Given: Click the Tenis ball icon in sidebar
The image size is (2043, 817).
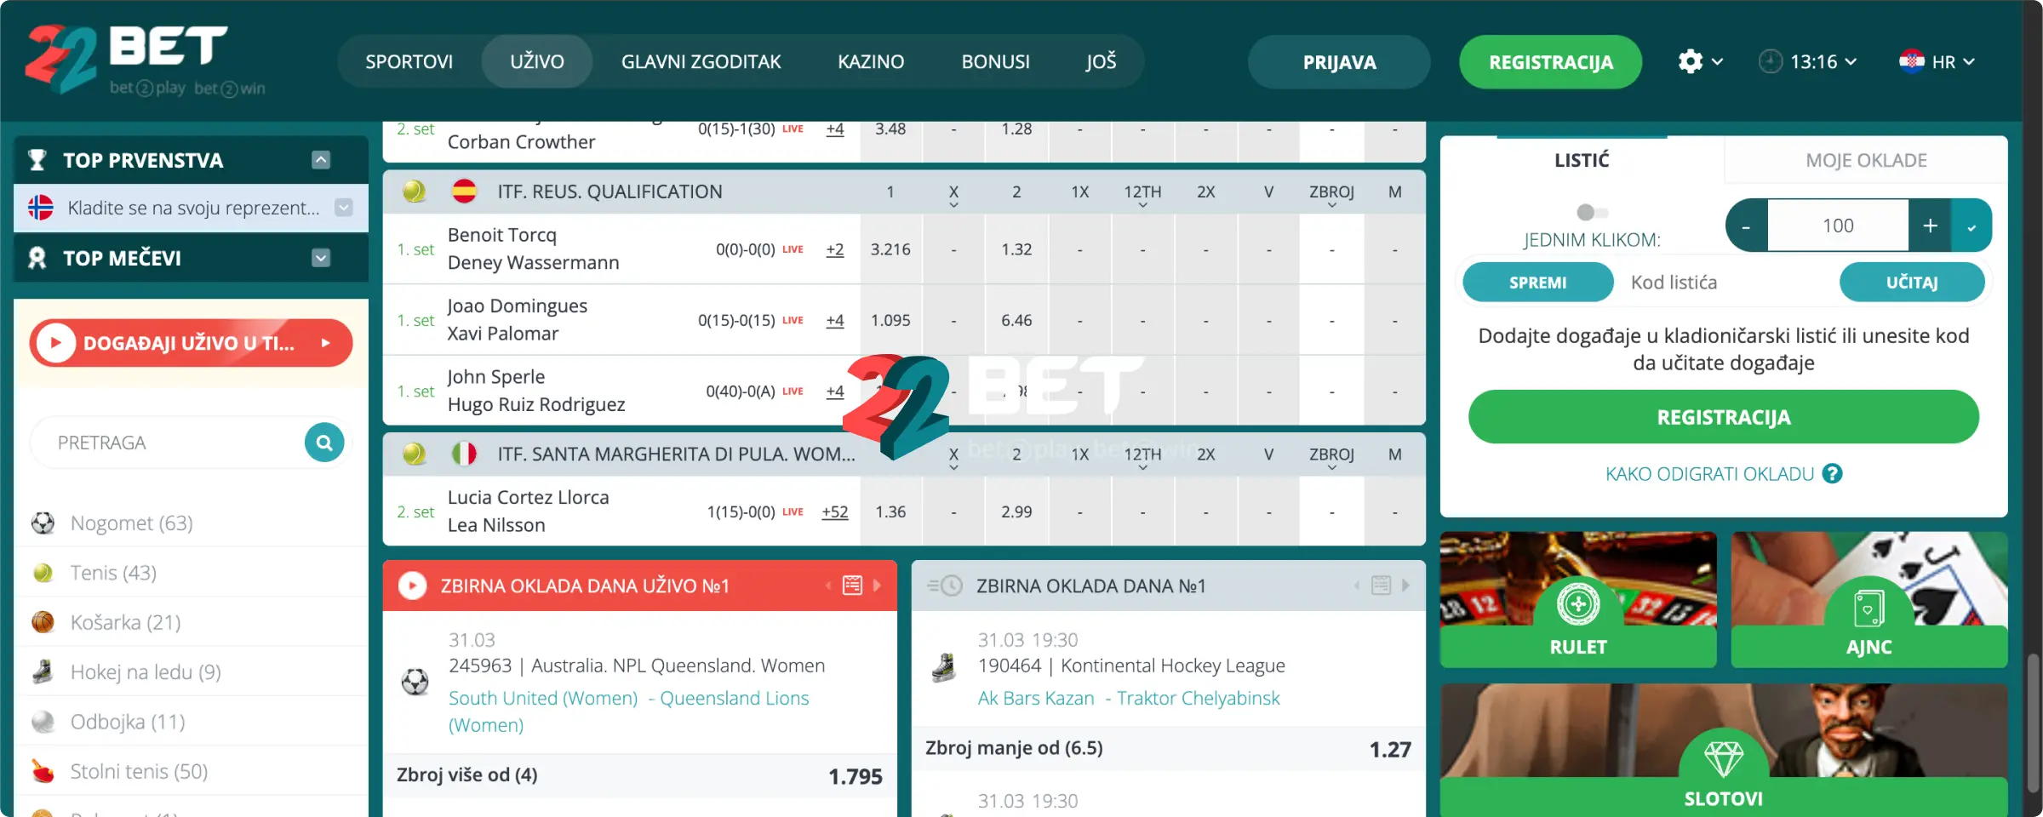Looking at the screenshot, I should click(x=43, y=573).
